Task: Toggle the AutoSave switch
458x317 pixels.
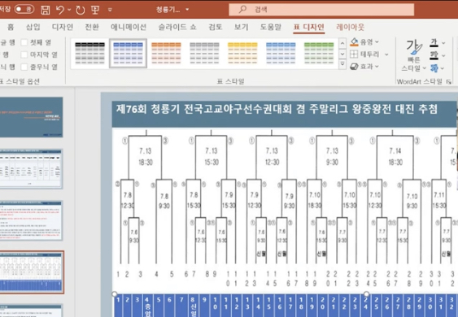Action: [x=24, y=9]
